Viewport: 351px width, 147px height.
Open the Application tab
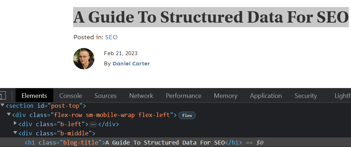click(x=266, y=96)
